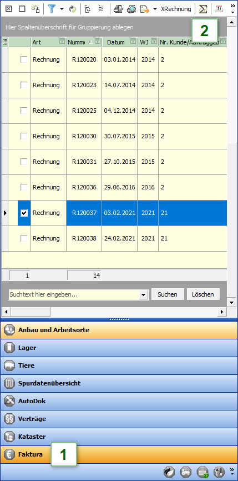Check the box for invoice R120020

(x=24, y=59)
